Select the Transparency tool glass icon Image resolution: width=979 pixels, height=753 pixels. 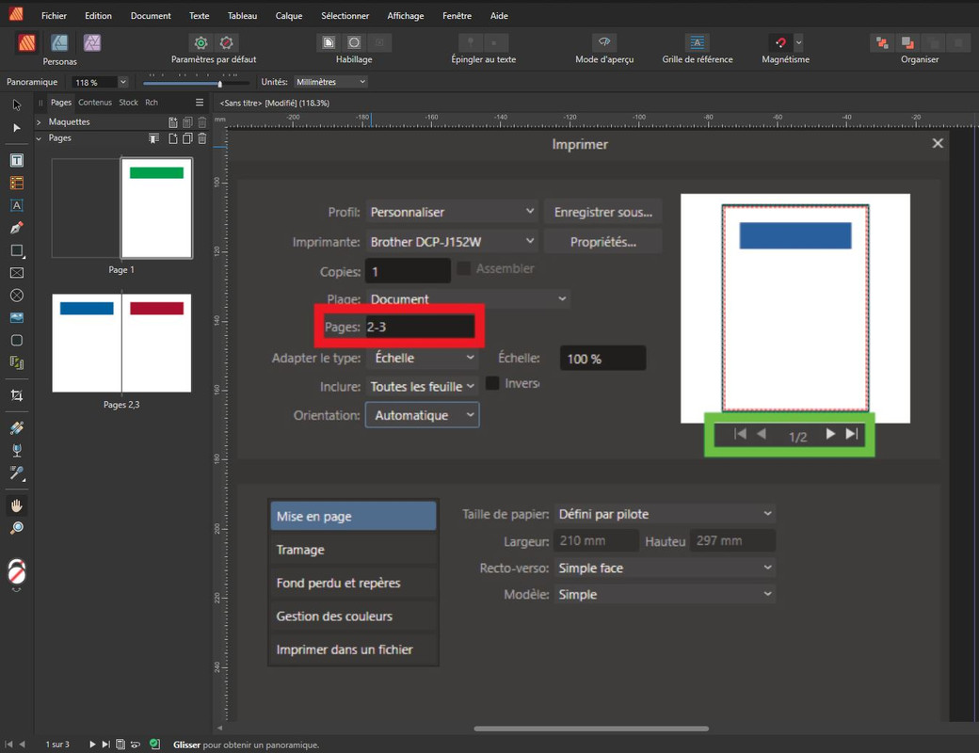tap(17, 450)
